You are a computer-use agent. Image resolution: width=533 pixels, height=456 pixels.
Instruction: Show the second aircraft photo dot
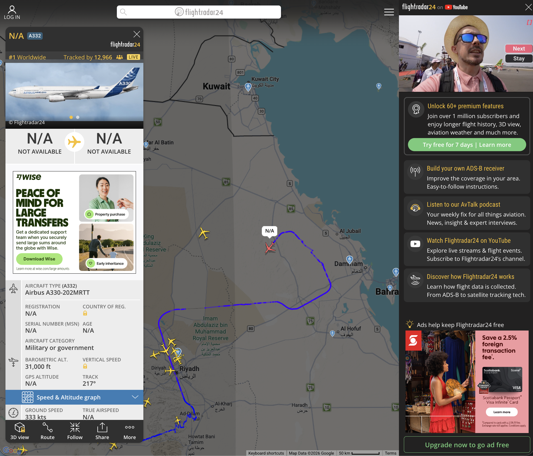coord(78,117)
